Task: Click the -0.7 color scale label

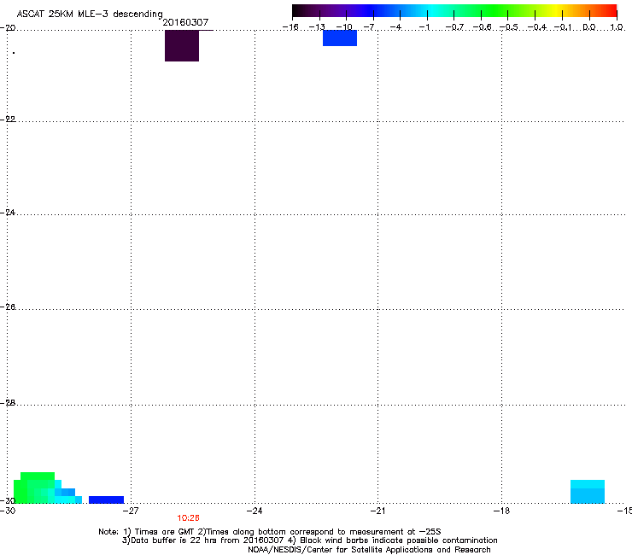Action: click(x=454, y=27)
